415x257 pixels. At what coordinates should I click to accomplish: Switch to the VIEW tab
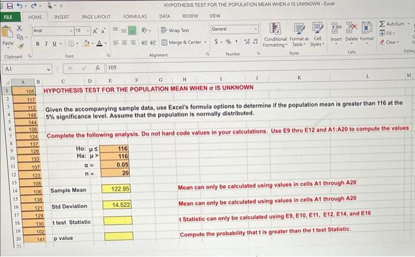pyautogui.click(x=215, y=16)
